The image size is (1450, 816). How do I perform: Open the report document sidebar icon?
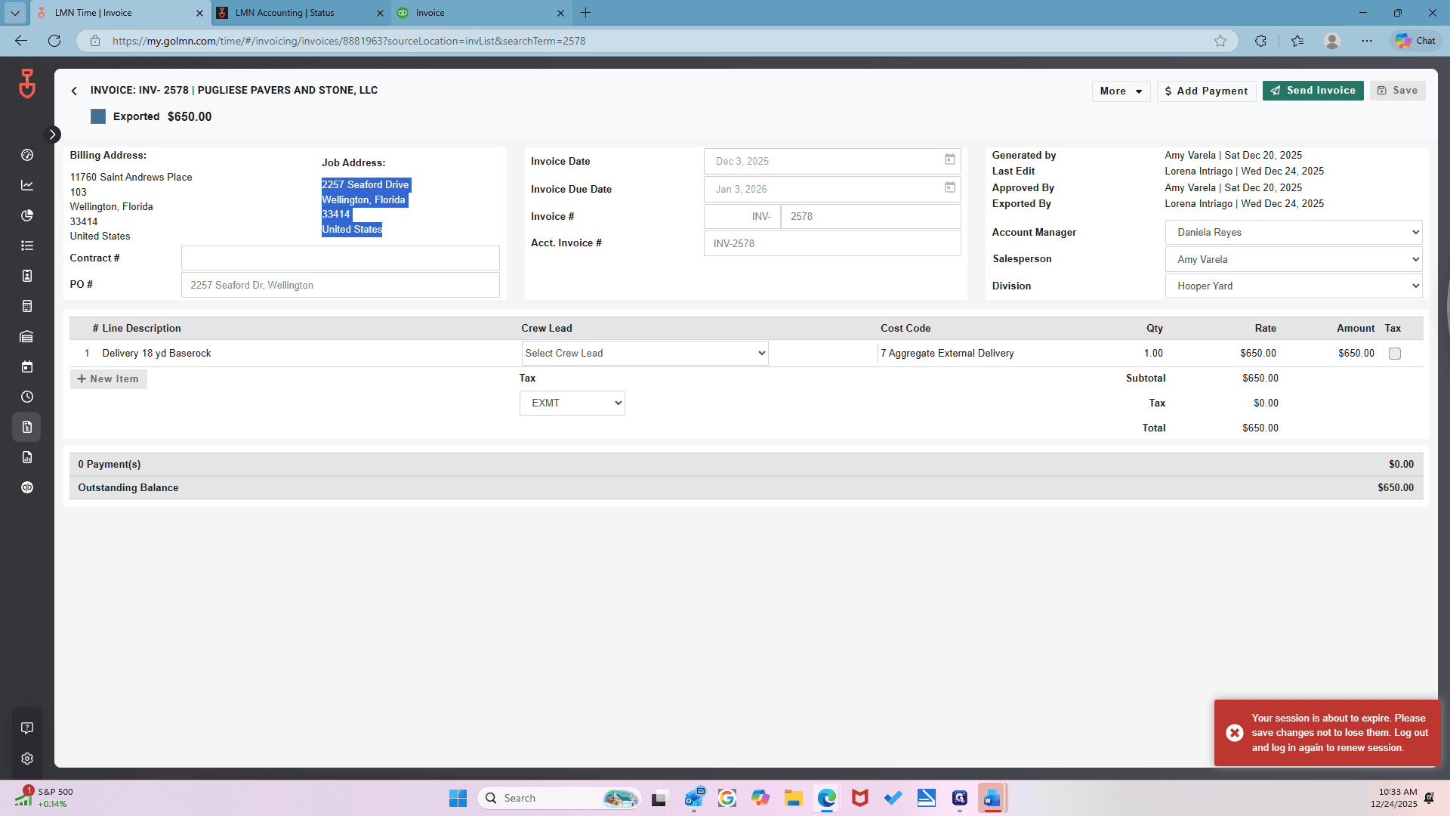tap(27, 457)
